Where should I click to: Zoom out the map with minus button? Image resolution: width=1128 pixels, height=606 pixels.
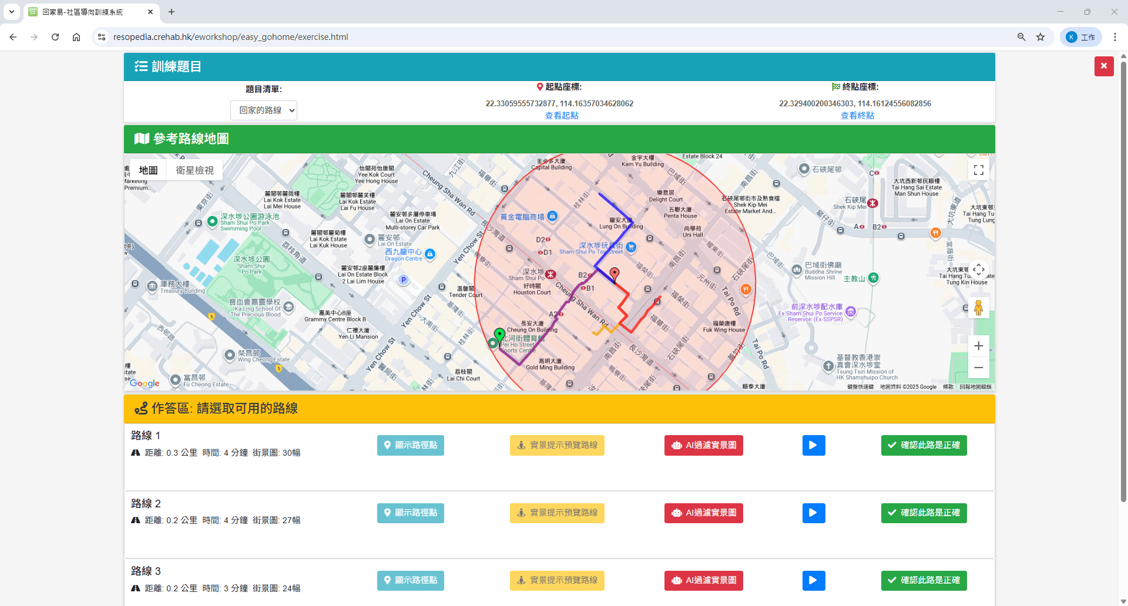978,368
